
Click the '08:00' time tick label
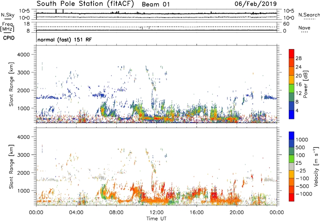(116, 213)
